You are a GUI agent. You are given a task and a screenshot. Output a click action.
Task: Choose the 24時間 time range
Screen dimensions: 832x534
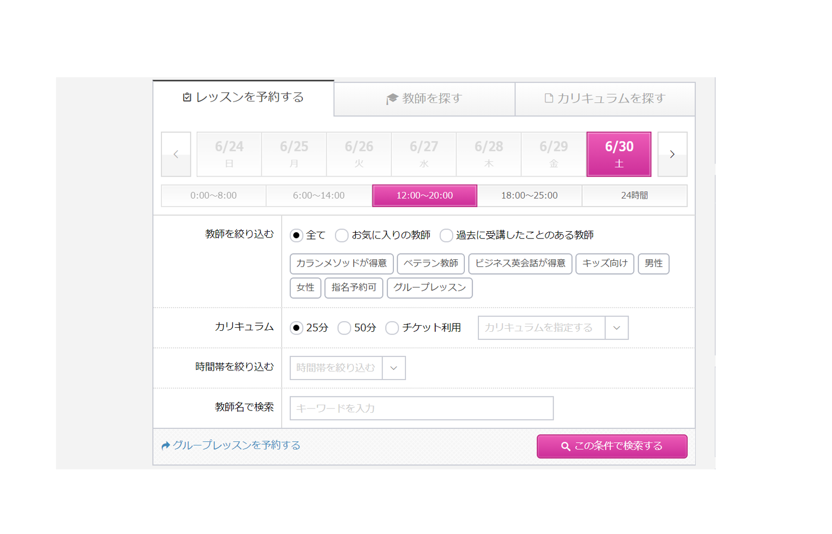(x=634, y=196)
